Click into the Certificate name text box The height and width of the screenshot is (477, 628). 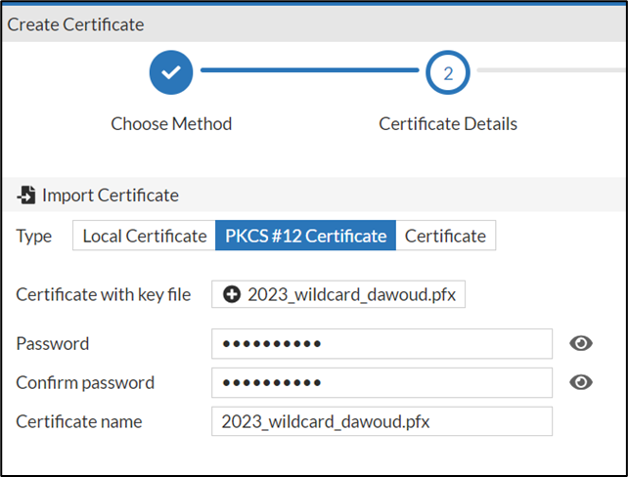(x=381, y=421)
